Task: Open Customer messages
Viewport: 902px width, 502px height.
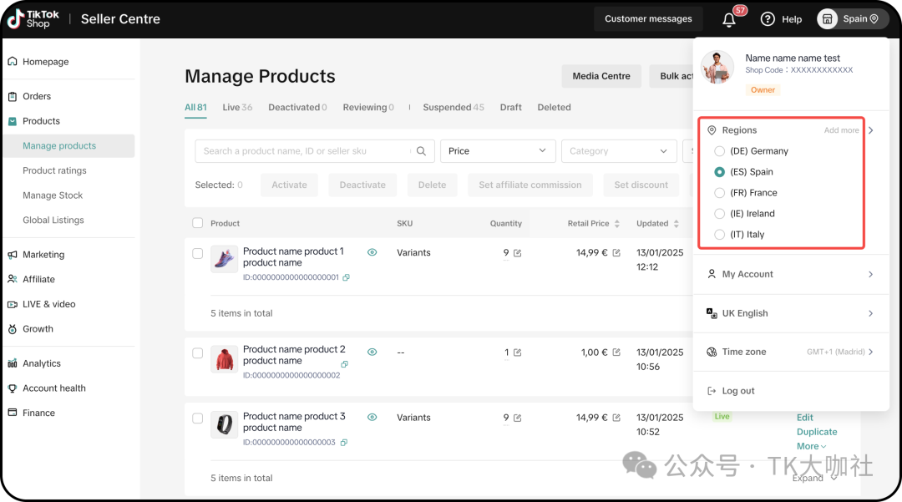Action: [x=648, y=19]
